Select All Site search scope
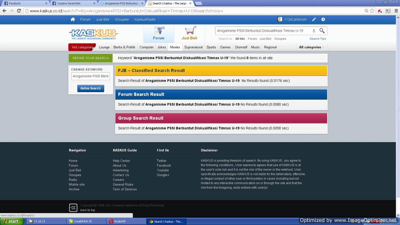The height and width of the screenshot is (225, 400). pyautogui.click(x=240, y=39)
